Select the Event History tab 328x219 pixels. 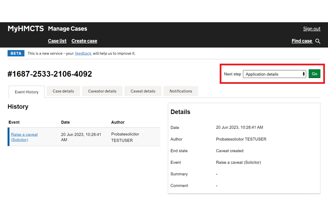coord(26,92)
